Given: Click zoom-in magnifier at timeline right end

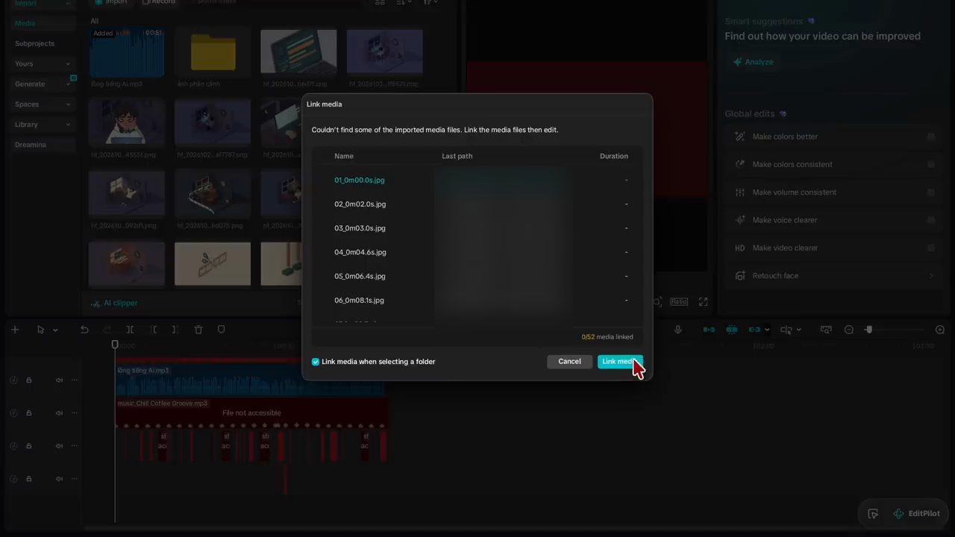Looking at the screenshot, I should point(940,330).
